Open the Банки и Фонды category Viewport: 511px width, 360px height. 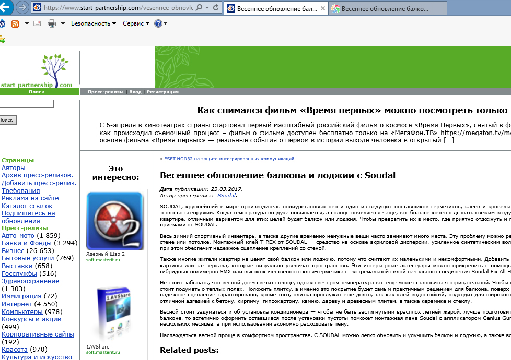coord(27,243)
